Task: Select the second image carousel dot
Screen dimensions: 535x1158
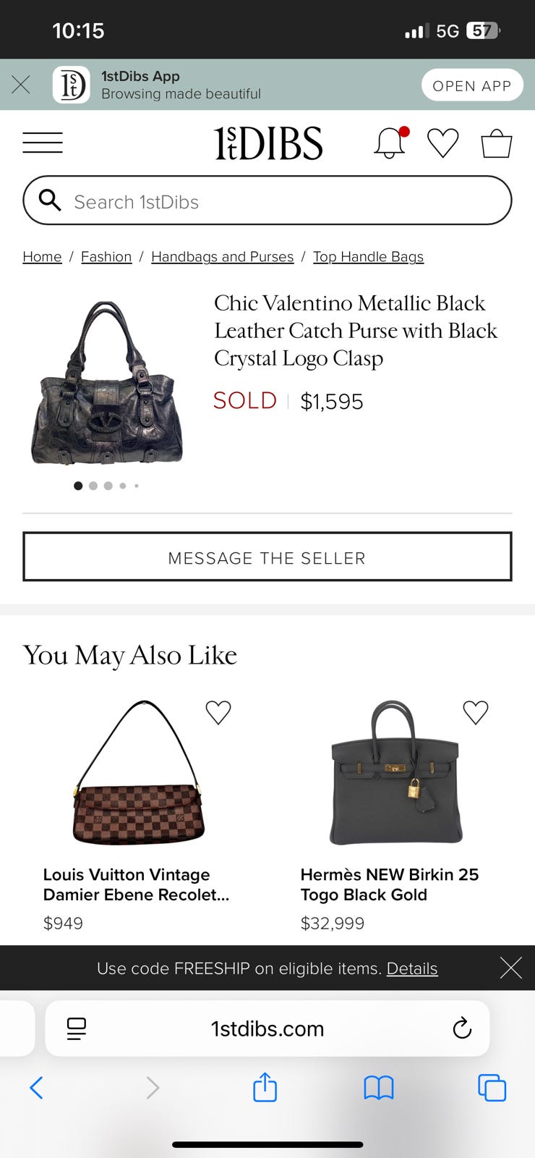Action: [93, 486]
